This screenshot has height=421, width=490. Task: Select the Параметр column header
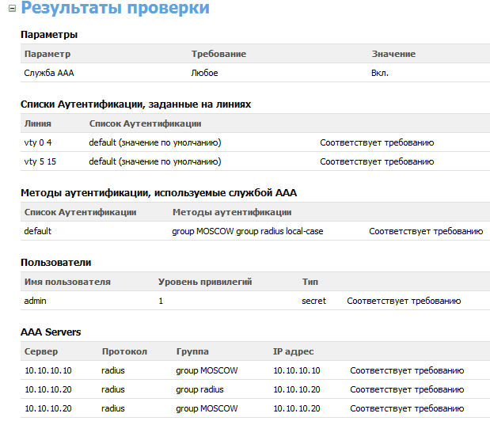[47, 54]
